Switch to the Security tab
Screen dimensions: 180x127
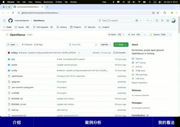click(90, 27)
